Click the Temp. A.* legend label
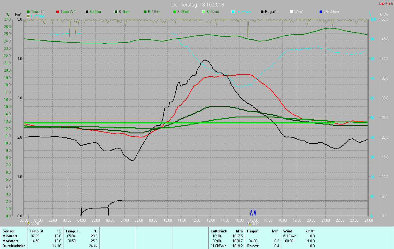 click(x=67, y=12)
